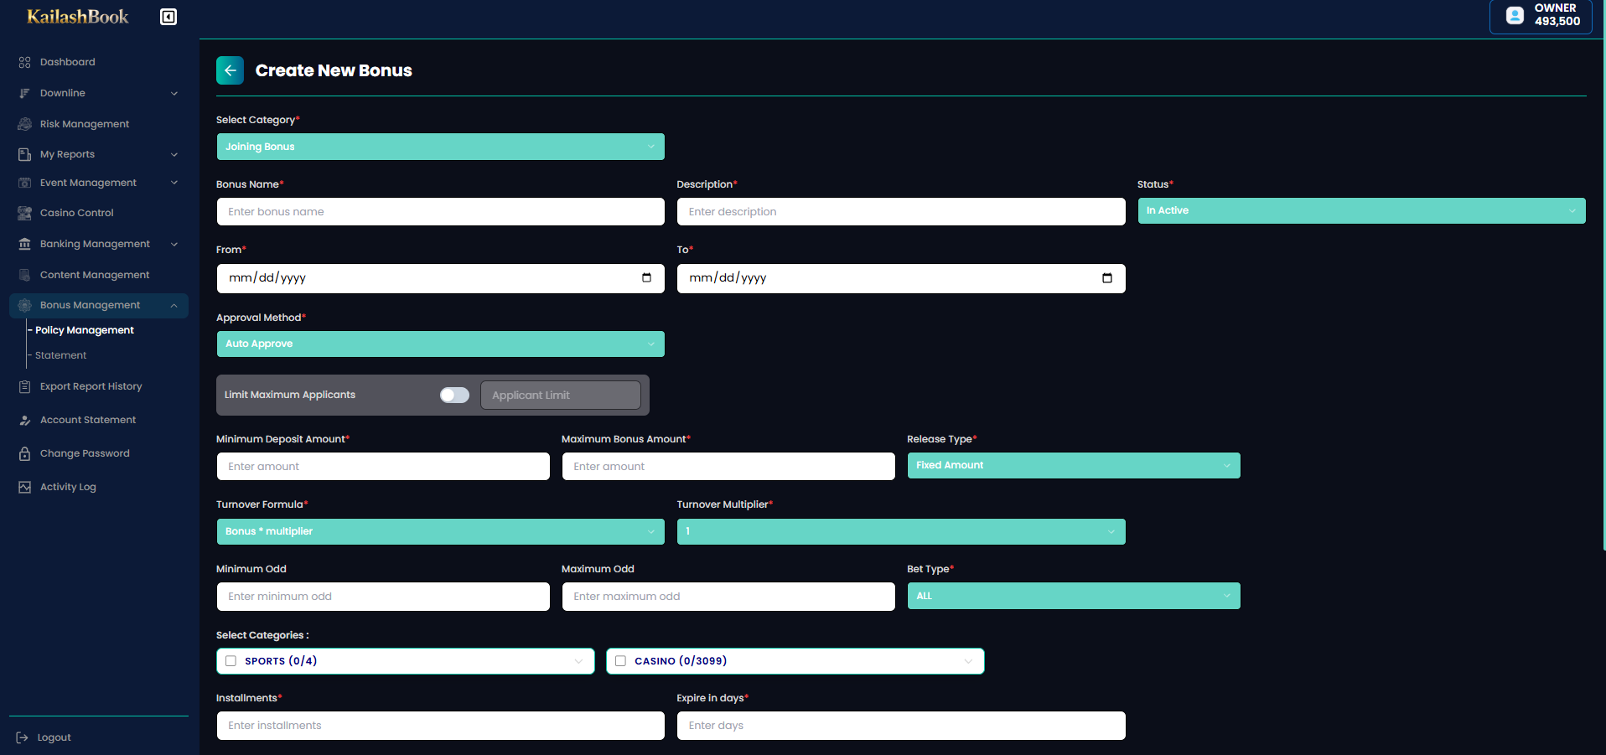This screenshot has height=755, width=1606.
Task: Click the Export Report History clipboard icon
Action: pos(24,386)
